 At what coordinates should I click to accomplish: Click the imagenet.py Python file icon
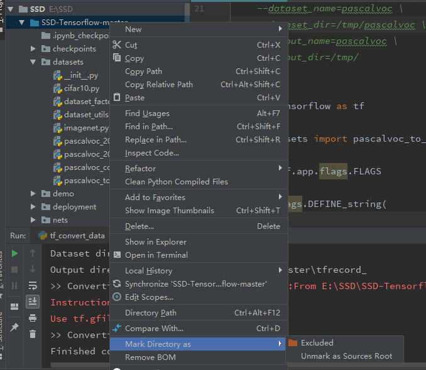58,128
